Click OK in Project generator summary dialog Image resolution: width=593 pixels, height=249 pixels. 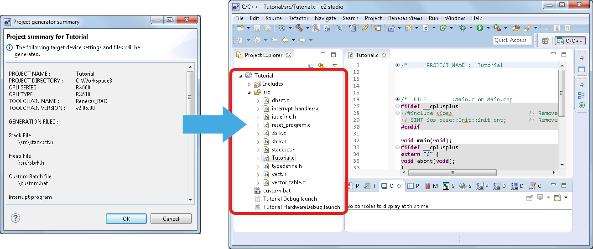pyautogui.click(x=126, y=218)
